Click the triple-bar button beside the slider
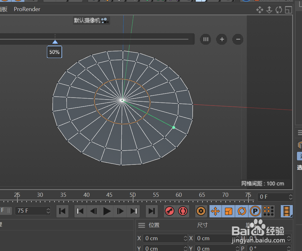Screen dimensions: 302x251 click(x=206, y=39)
